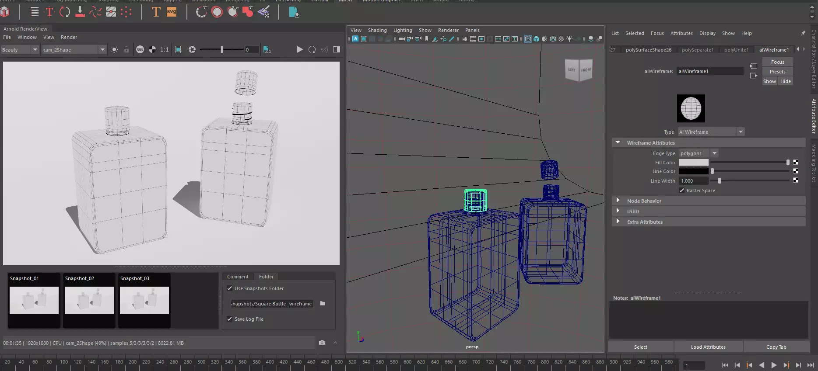Switch to the polySurfaceShape26 tab

pyautogui.click(x=648, y=50)
